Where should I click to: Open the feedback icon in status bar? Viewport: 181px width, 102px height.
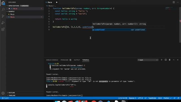[x=174, y=98]
